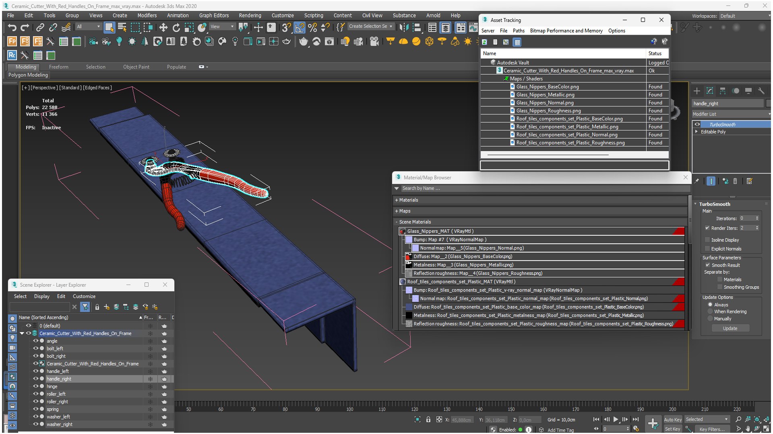Open the Mirror tool
This screenshot has width=773, height=434.
click(x=404, y=27)
